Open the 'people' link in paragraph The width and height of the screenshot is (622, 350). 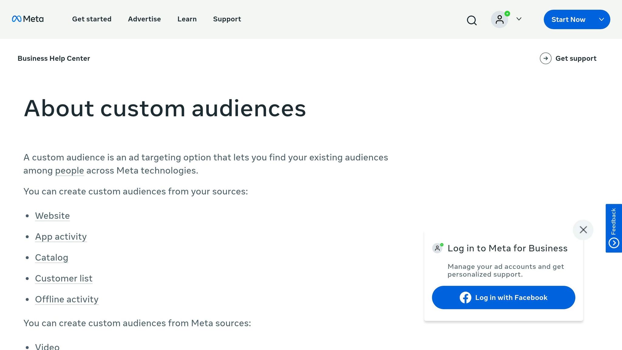69,170
